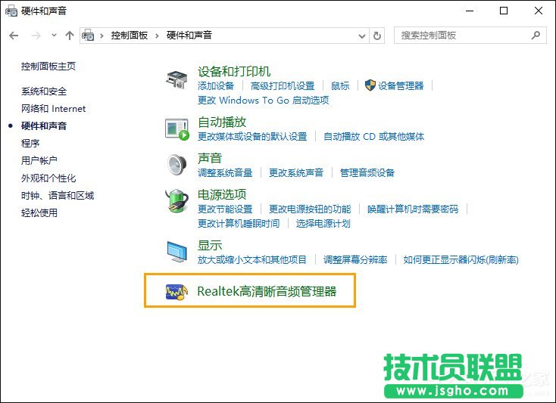Open the 自动播放 heading link

click(x=222, y=122)
